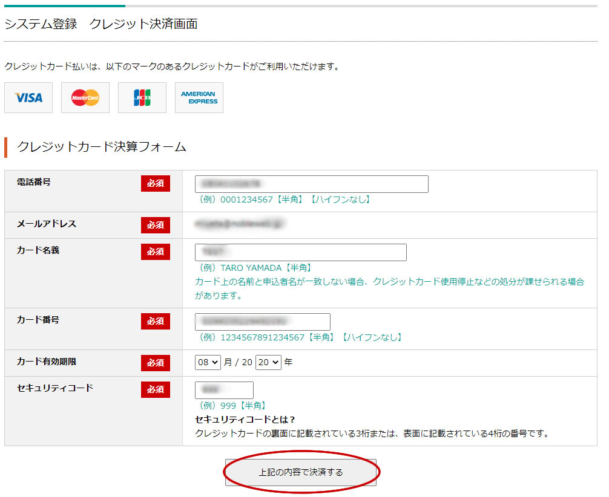This screenshot has width=609, height=497.
Task: Click into the カード番号 input box
Action: [x=262, y=322]
